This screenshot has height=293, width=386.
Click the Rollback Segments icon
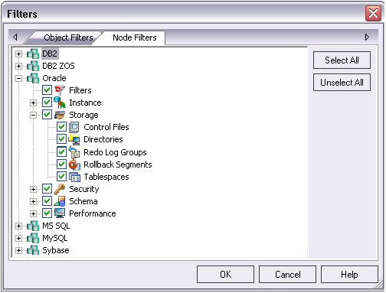[74, 164]
